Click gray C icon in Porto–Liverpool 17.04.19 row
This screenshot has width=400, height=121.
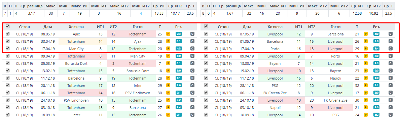(x=390, y=49)
